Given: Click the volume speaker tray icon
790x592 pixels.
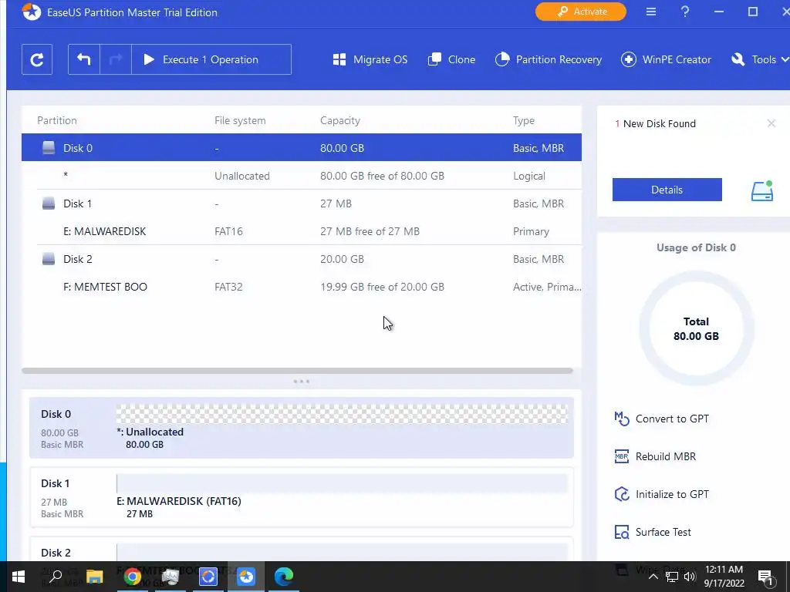Looking at the screenshot, I should point(690,577).
